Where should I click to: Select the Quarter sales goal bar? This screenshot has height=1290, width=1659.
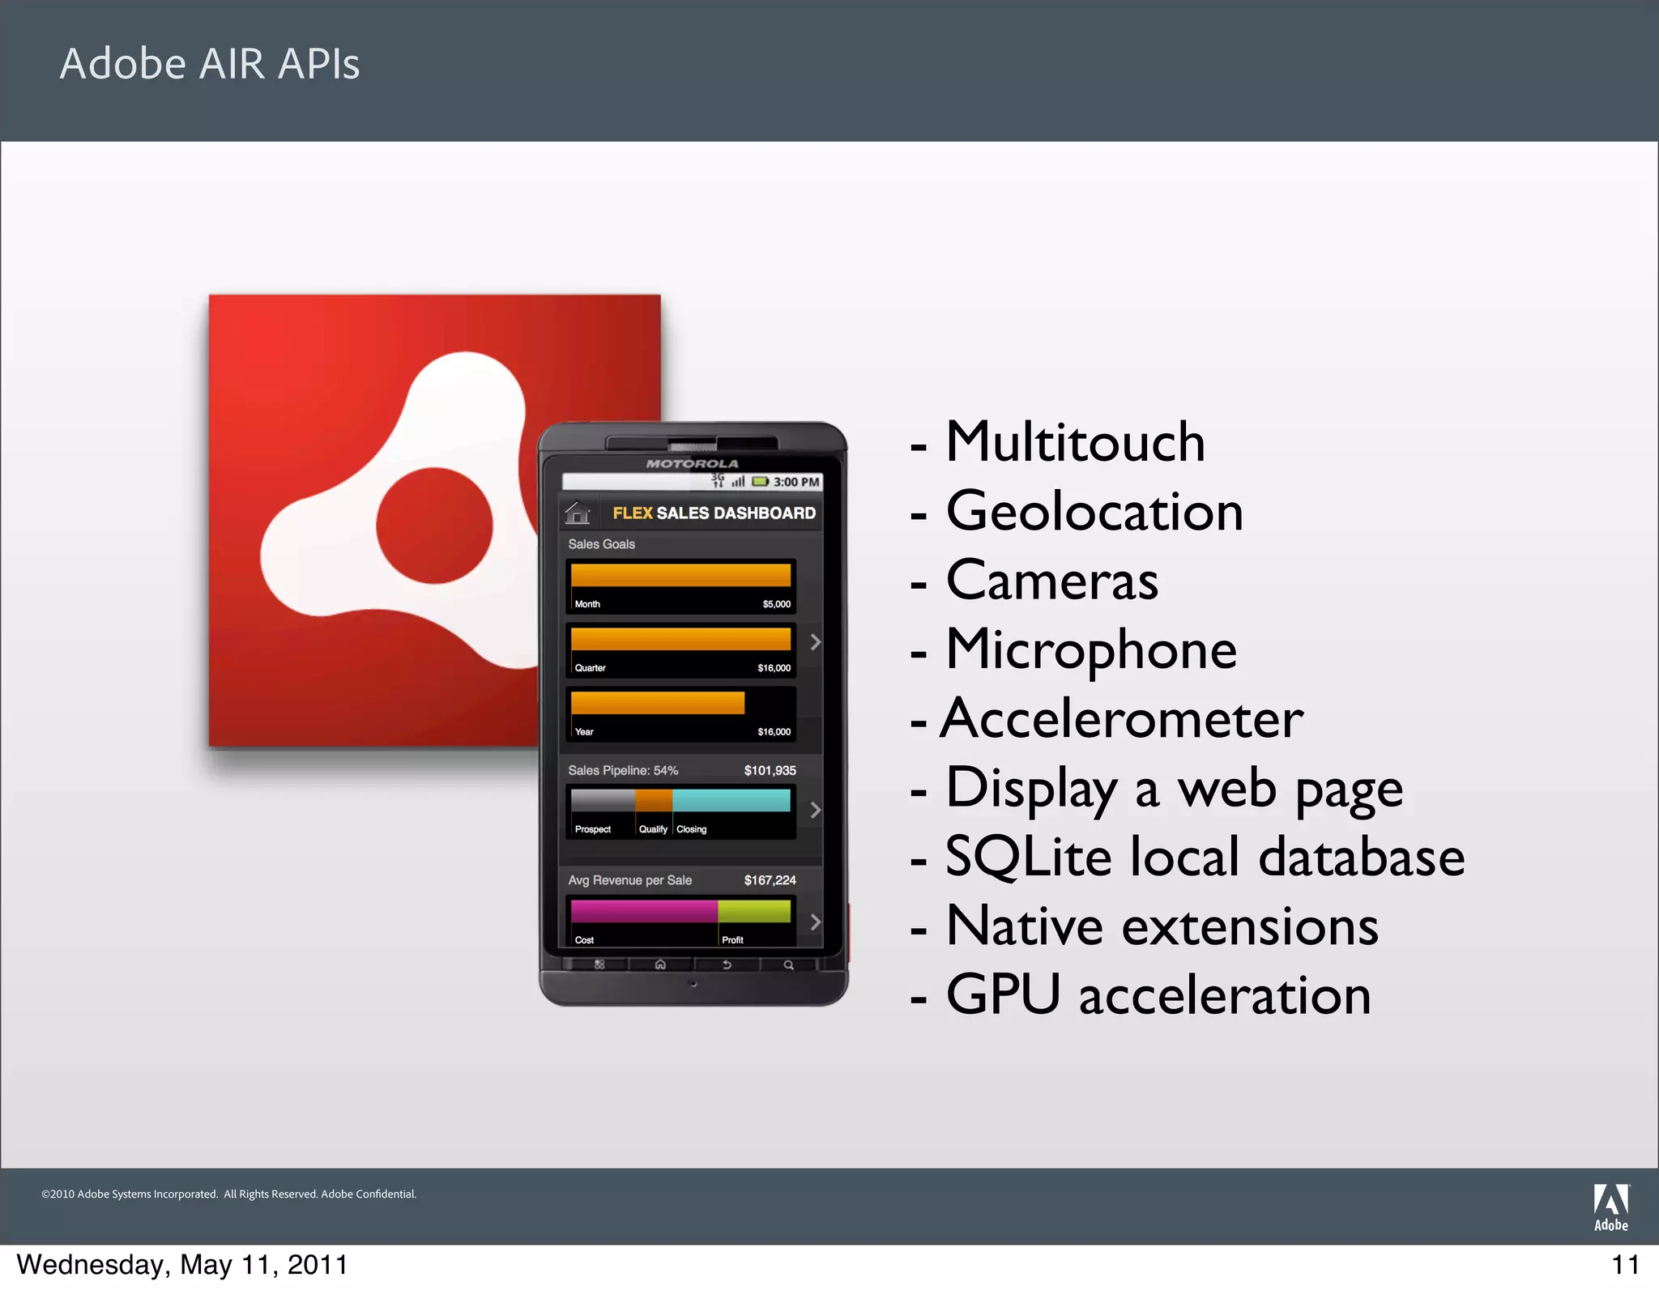coord(680,639)
